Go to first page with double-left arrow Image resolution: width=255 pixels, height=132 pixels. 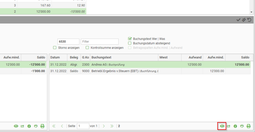click(54, 126)
